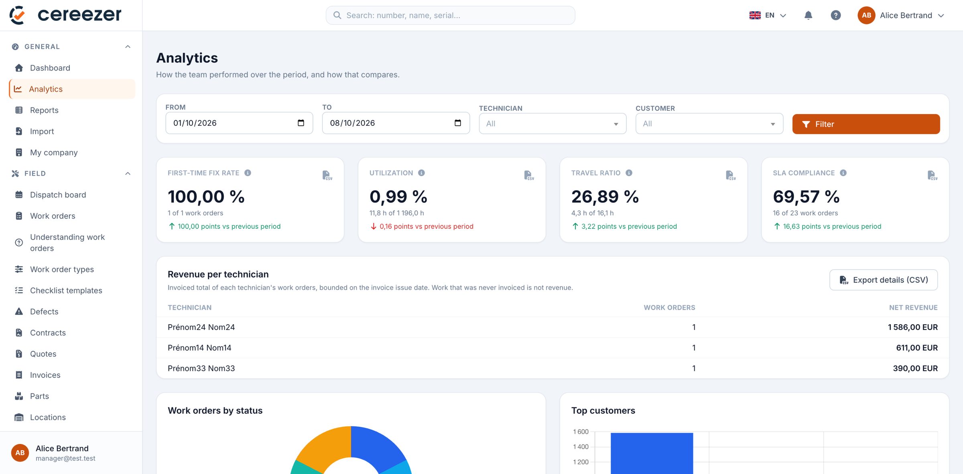Click the tall blue Top customers bar
963x474 pixels.
(652, 453)
